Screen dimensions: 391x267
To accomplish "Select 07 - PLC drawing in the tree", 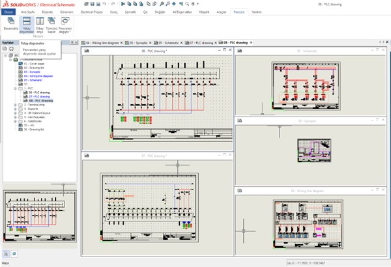I will point(38,96).
